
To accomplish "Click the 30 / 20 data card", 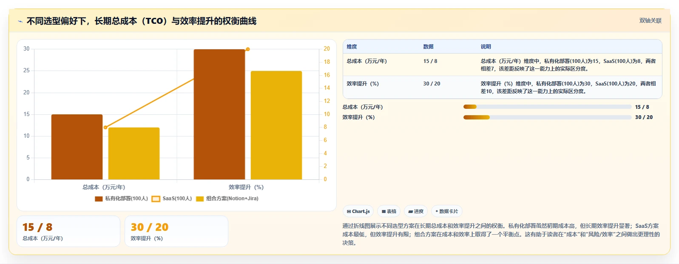I will click(x=176, y=231).
